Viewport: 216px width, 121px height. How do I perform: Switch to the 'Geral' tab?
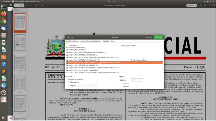[67, 41]
